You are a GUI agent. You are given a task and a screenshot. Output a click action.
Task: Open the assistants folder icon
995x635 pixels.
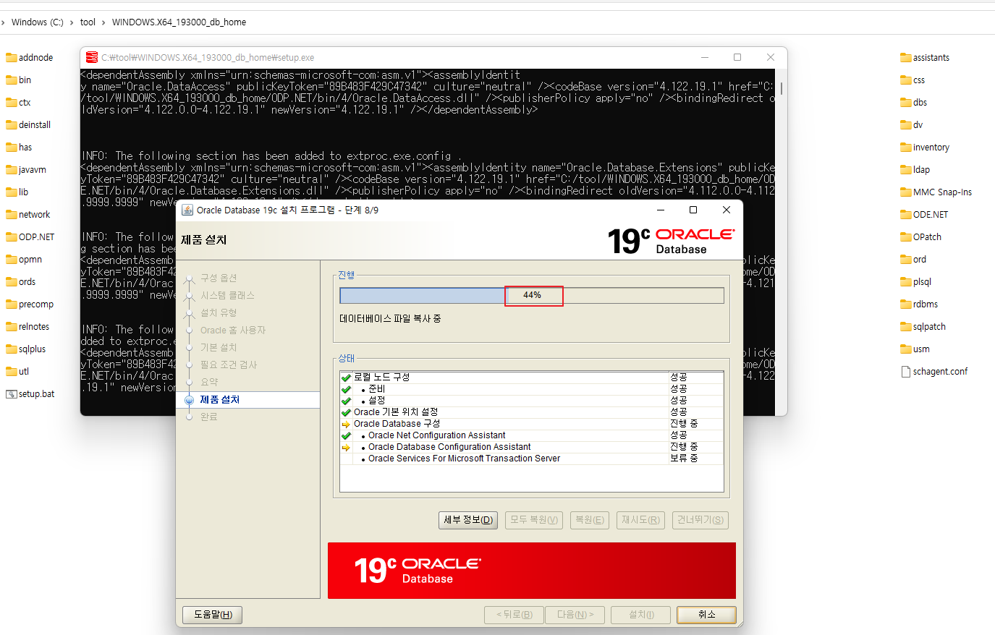tap(906, 58)
